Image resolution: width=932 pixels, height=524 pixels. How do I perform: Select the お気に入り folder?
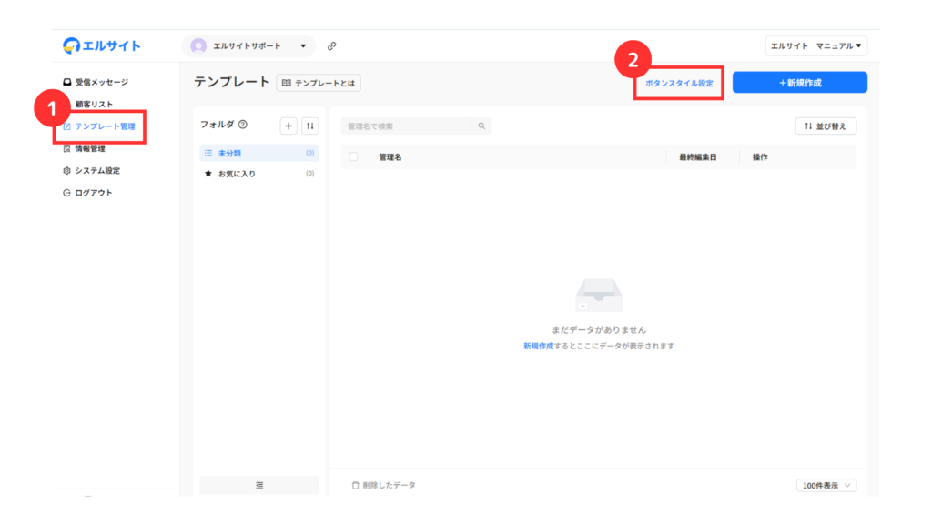coord(237,174)
